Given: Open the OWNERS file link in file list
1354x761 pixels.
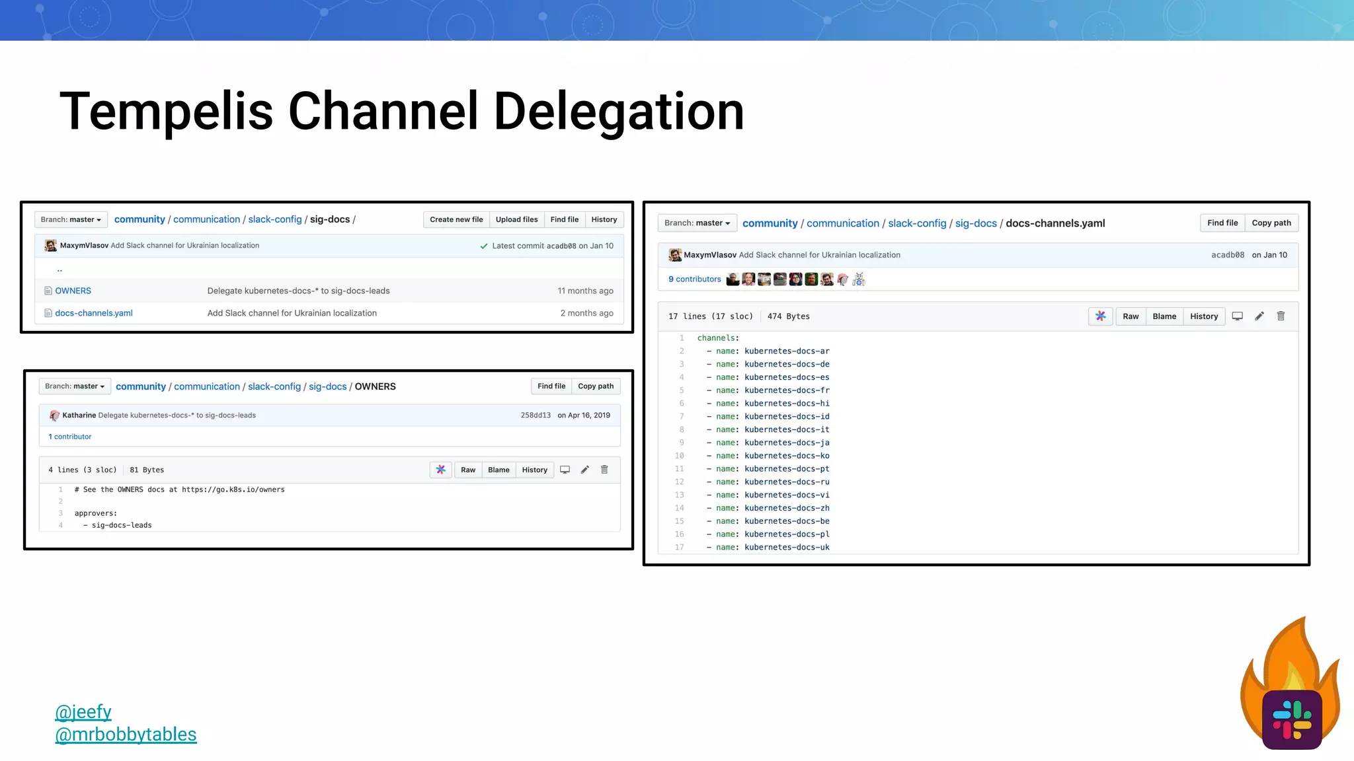Looking at the screenshot, I should click(x=73, y=291).
